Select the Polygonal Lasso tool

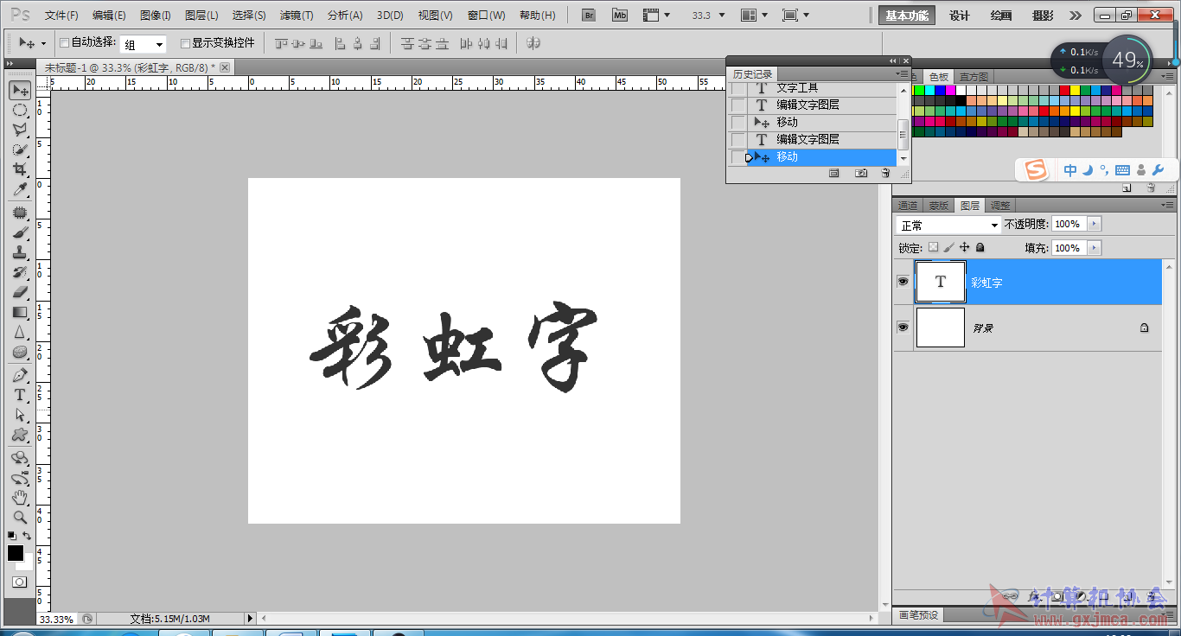20,130
